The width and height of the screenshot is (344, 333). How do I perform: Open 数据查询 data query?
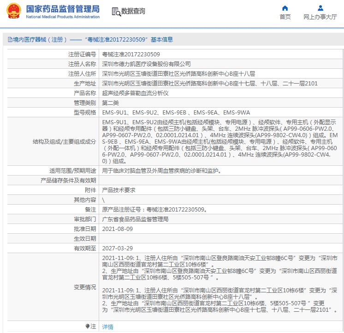(133, 11)
